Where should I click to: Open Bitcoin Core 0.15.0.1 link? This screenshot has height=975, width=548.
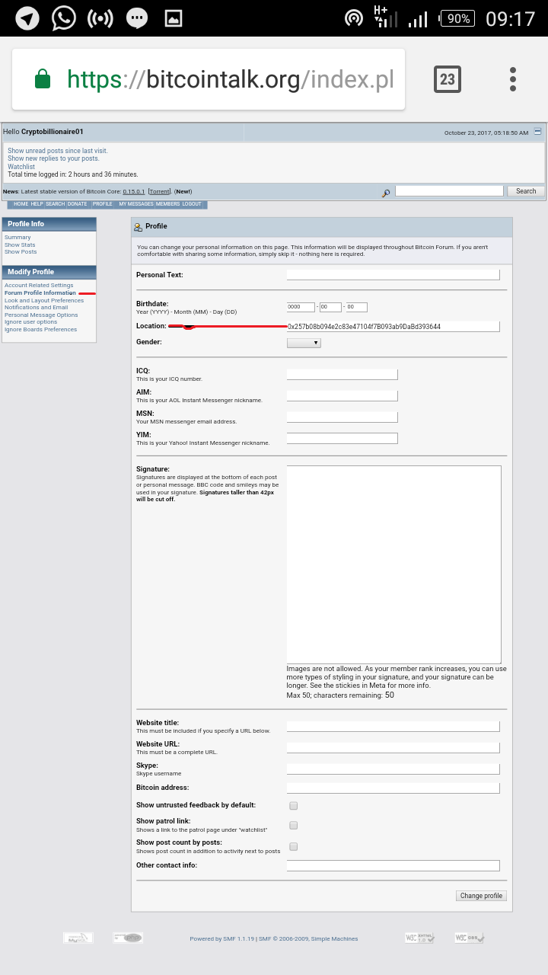coord(133,191)
